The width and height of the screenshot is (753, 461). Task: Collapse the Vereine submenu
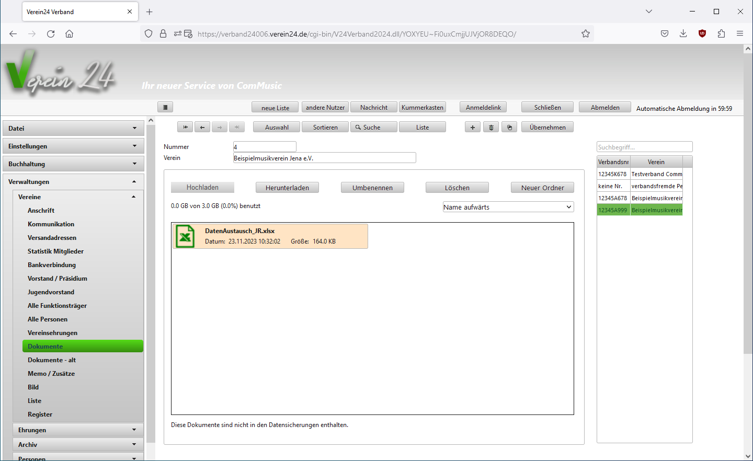(x=78, y=197)
